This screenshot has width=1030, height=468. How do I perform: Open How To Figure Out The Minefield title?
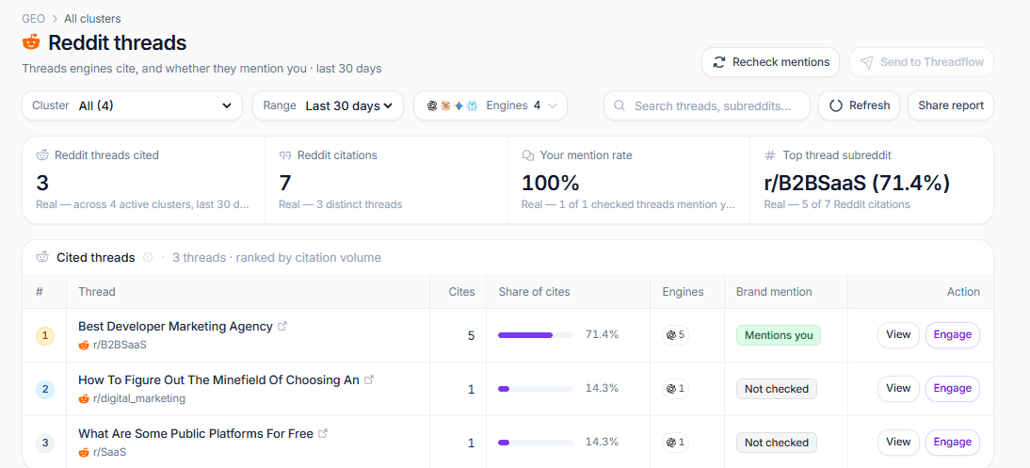coord(218,379)
